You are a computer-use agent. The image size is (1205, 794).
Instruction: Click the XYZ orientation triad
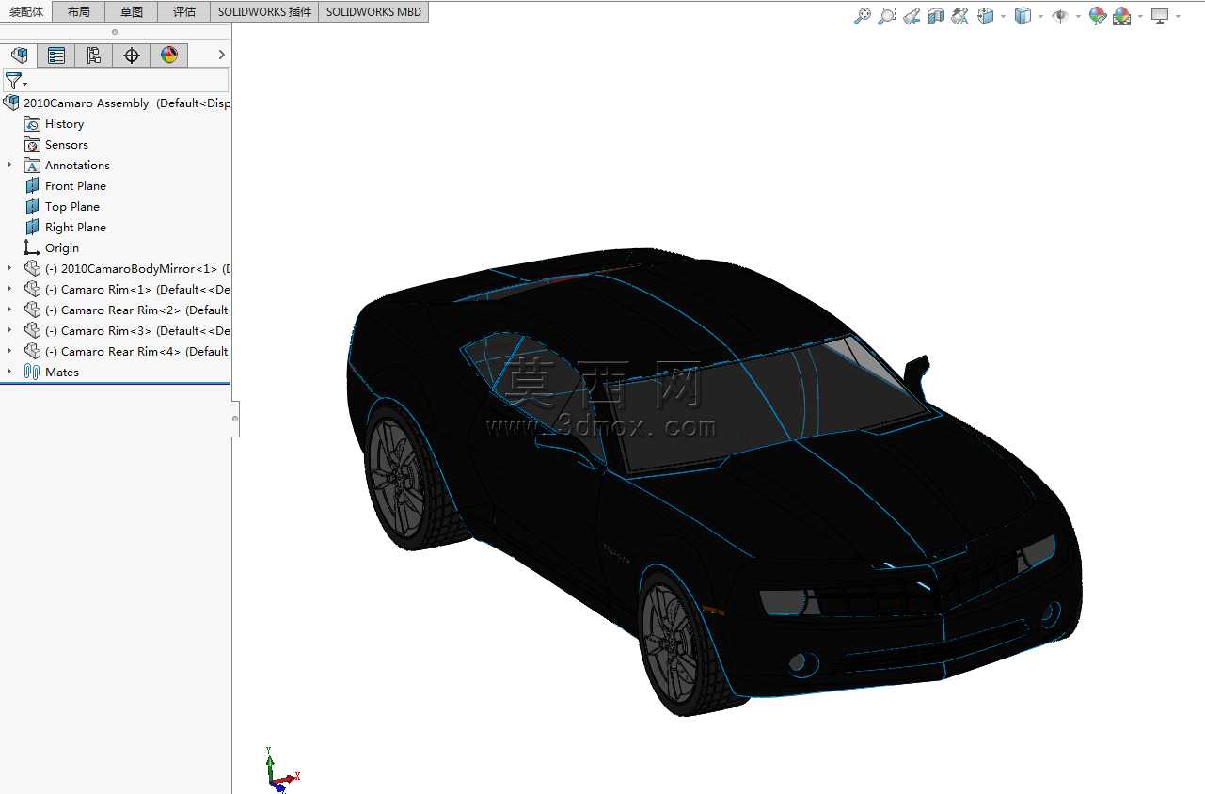[281, 770]
